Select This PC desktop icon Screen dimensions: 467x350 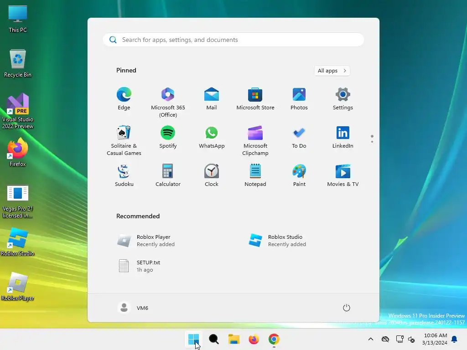pos(18,18)
